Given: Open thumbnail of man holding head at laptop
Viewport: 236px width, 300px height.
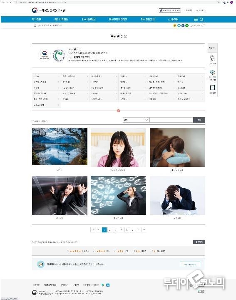Looking at the screenshot, I should click(177, 195).
